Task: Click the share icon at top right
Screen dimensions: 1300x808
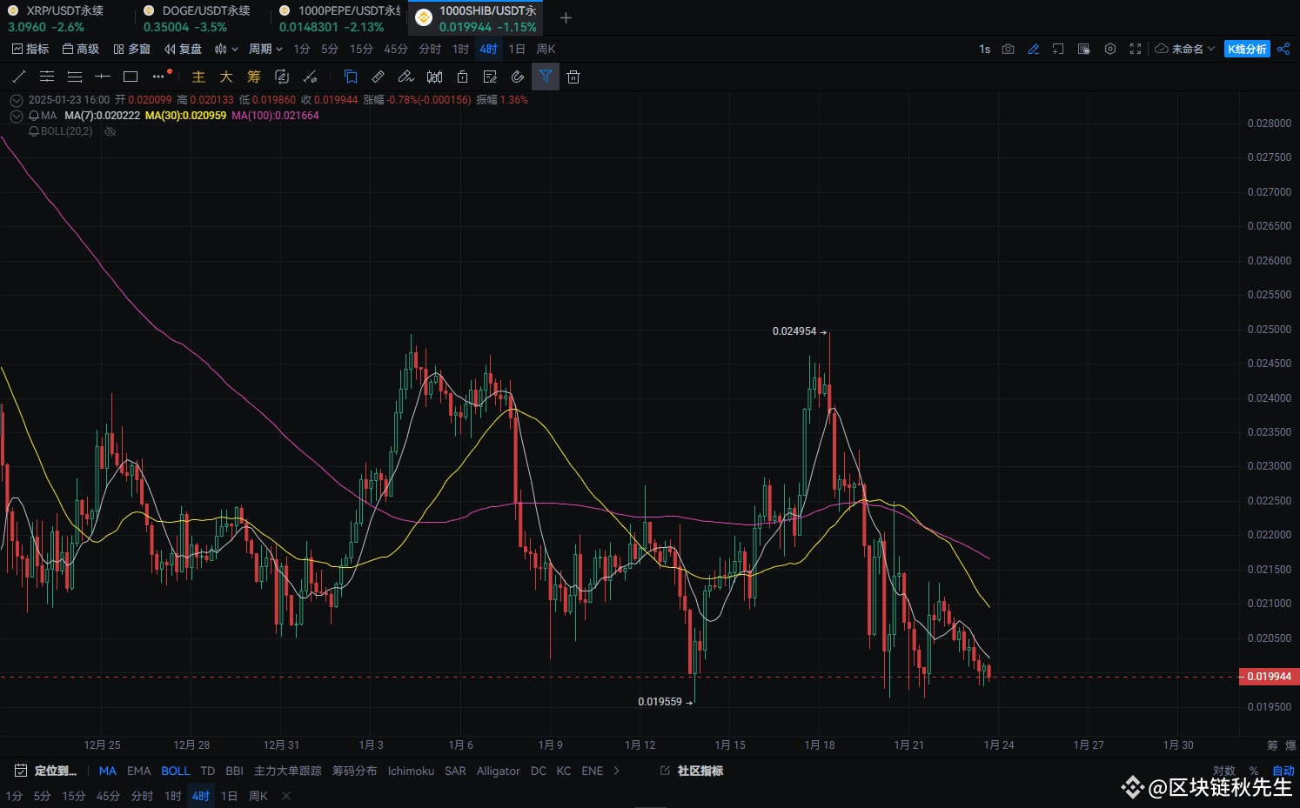Action: (x=1283, y=50)
